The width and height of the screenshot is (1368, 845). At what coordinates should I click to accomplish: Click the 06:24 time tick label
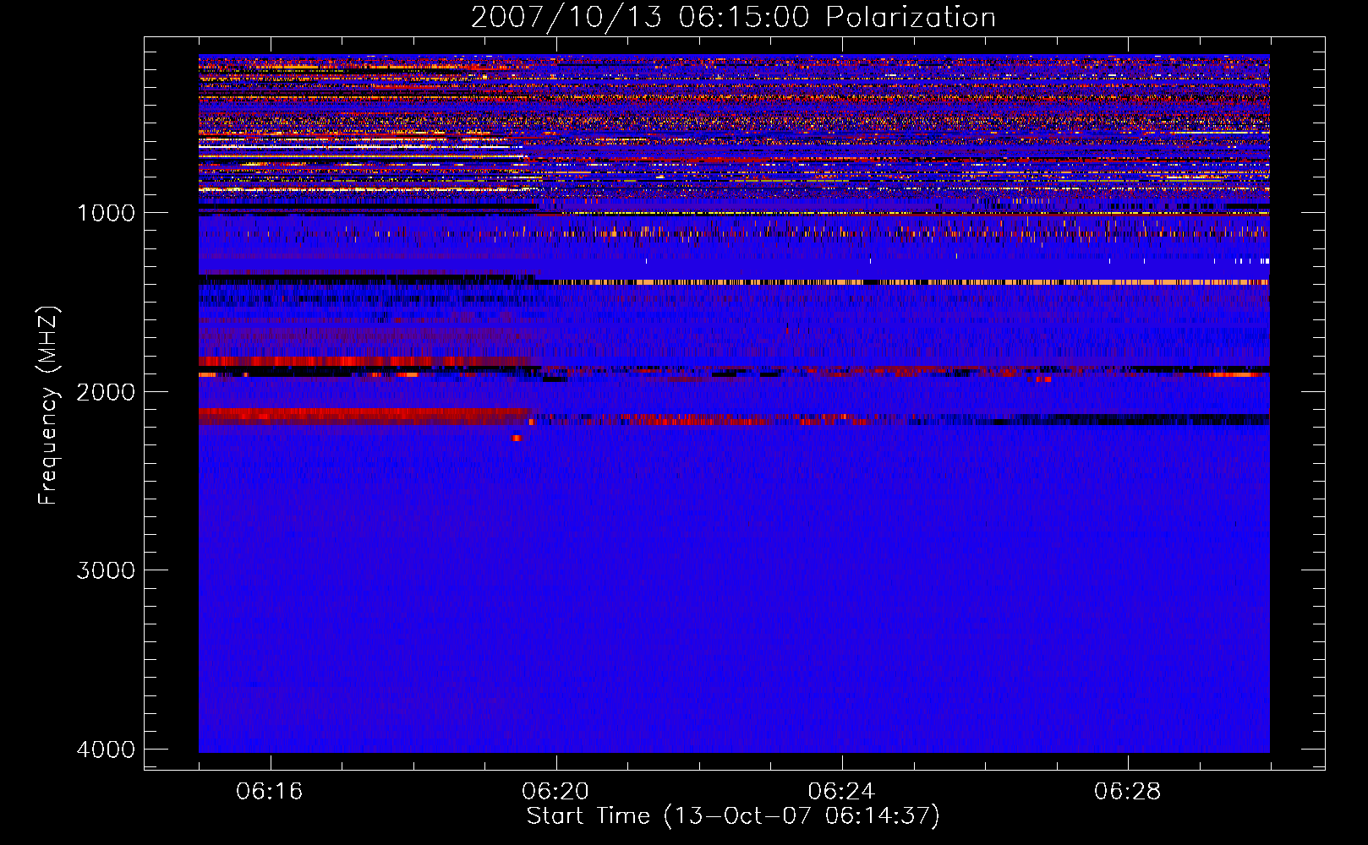coord(841,791)
